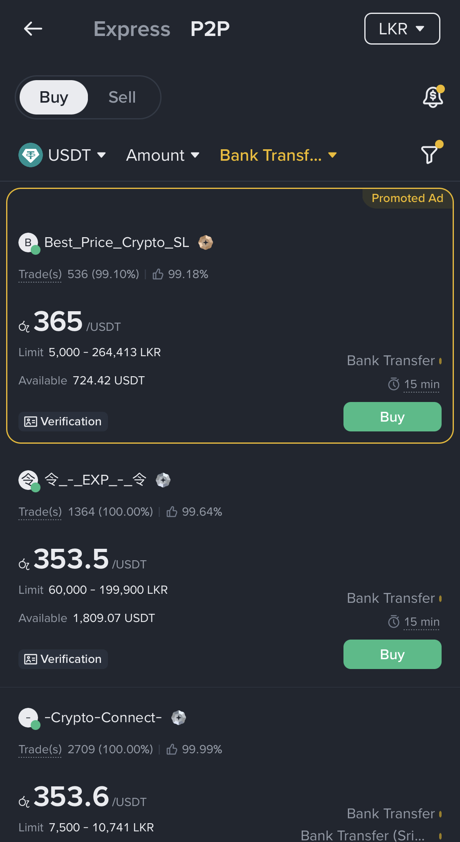Tap Verification tag on promoted ad
The width and height of the screenshot is (460, 842).
63,422
